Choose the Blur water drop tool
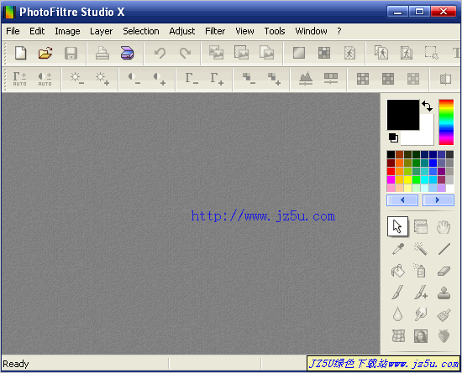The image size is (462, 373). [x=398, y=314]
